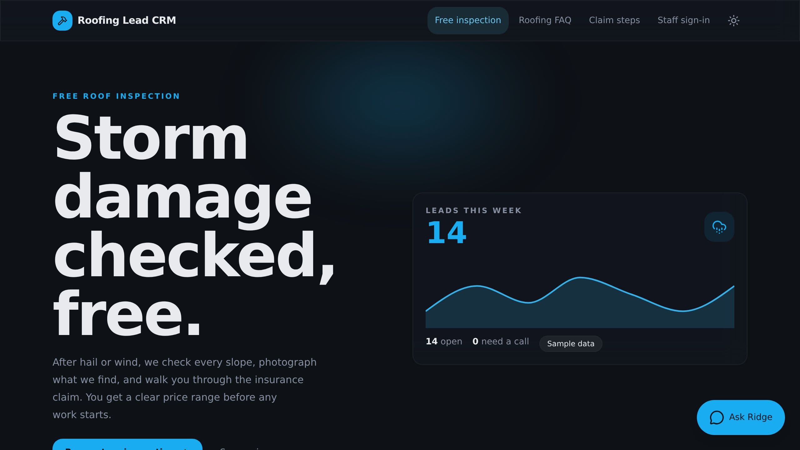This screenshot has width=800, height=450.
Task: Click the paragraph starting "After hail or wind"
Action: 184,388
